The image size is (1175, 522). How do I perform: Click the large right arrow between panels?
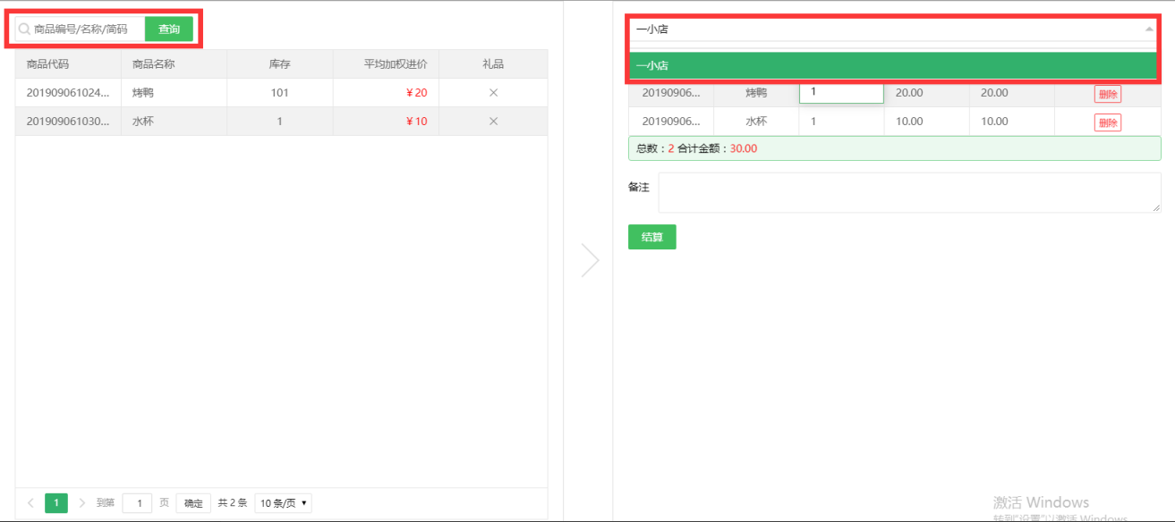(590, 260)
